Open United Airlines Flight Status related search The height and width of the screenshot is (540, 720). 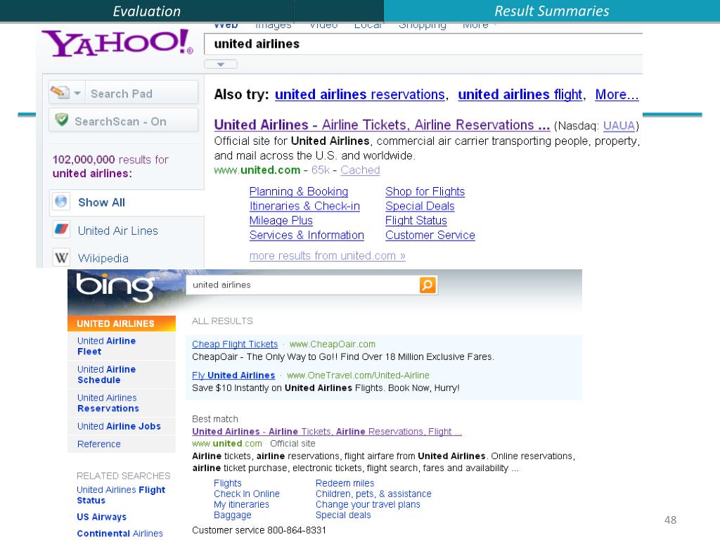pyautogui.click(x=121, y=495)
